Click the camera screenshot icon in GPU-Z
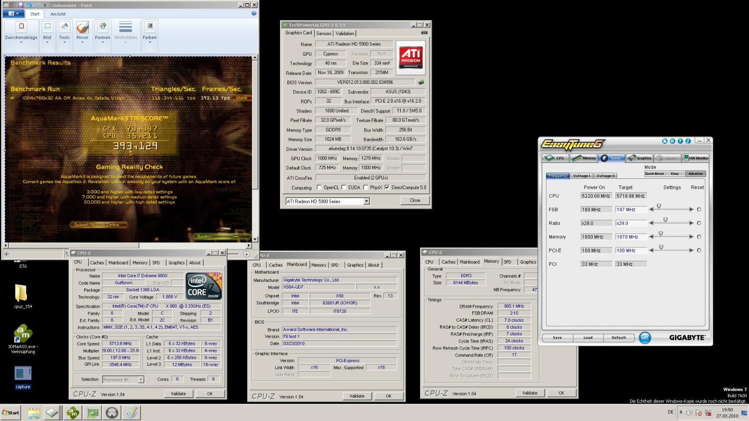This screenshot has width=749, height=421. coord(424,33)
